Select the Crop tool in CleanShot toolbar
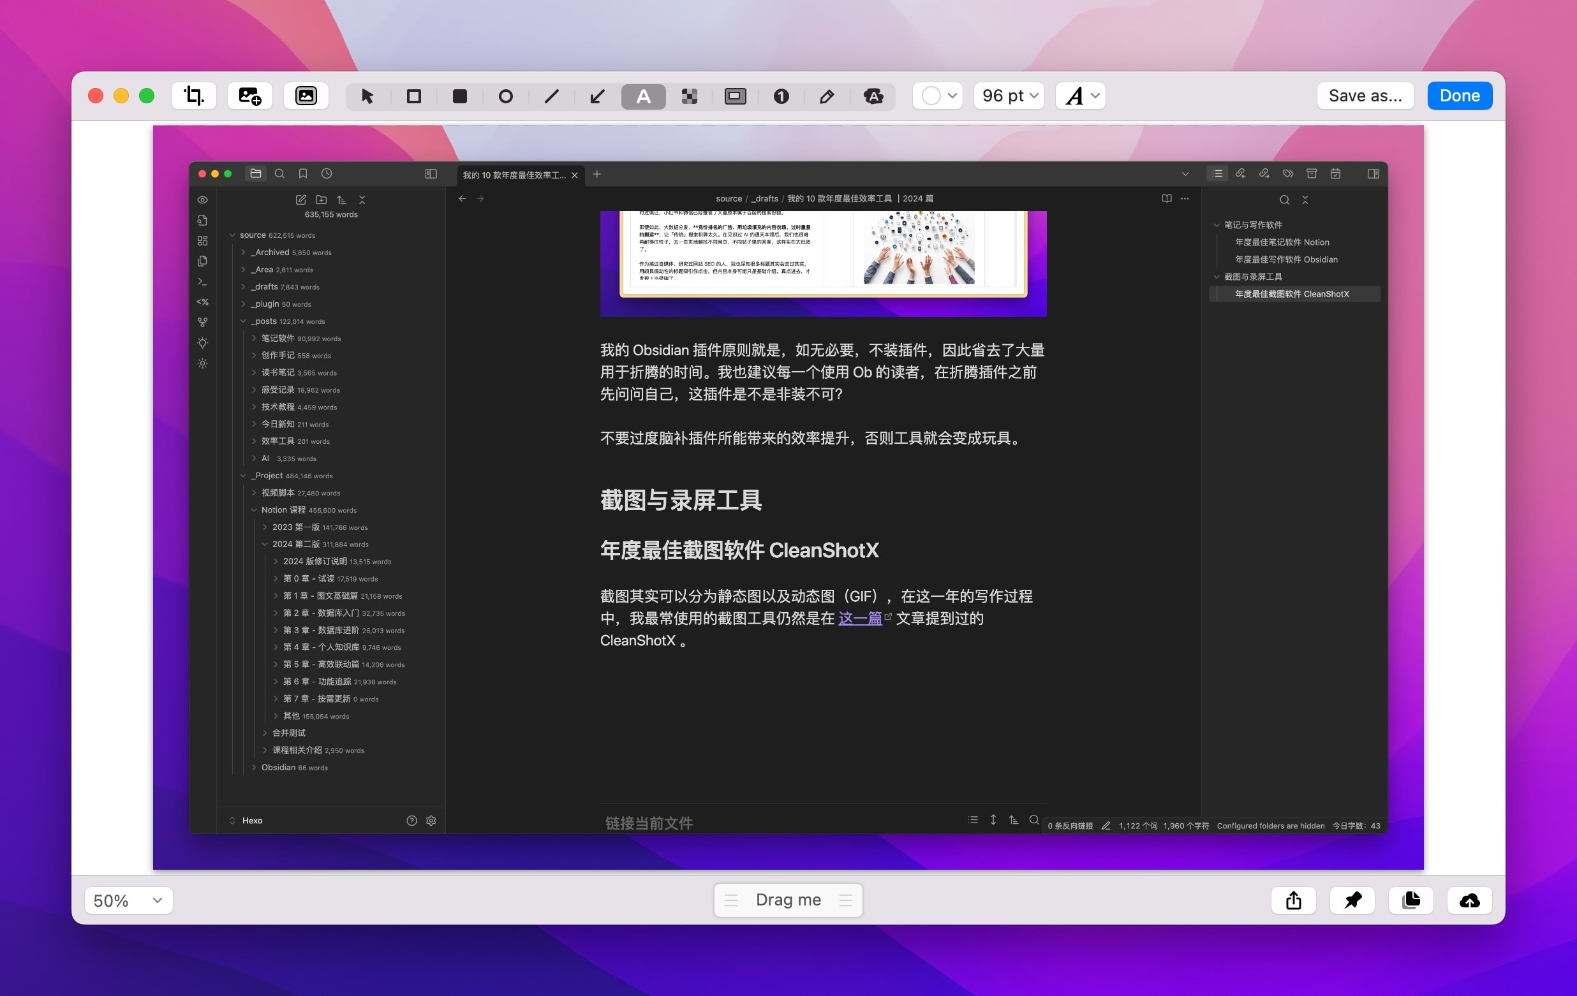The height and width of the screenshot is (996, 1577). coord(194,96)
